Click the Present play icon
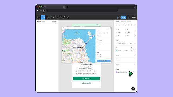 pos(129,17)
